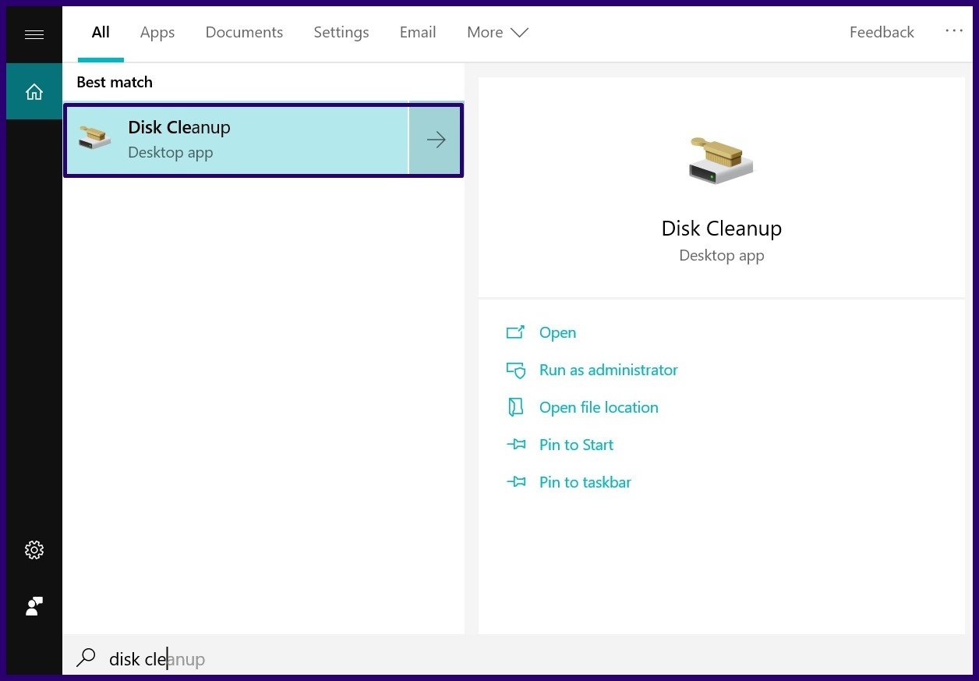The width and height of the screenshot is (979, 681).
Task: Open the account/feedback person icon in the sidebar
Action: 34,606
